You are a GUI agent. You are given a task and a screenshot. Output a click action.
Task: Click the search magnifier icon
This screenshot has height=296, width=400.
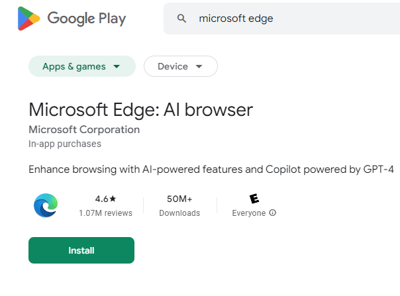point(181,19)
